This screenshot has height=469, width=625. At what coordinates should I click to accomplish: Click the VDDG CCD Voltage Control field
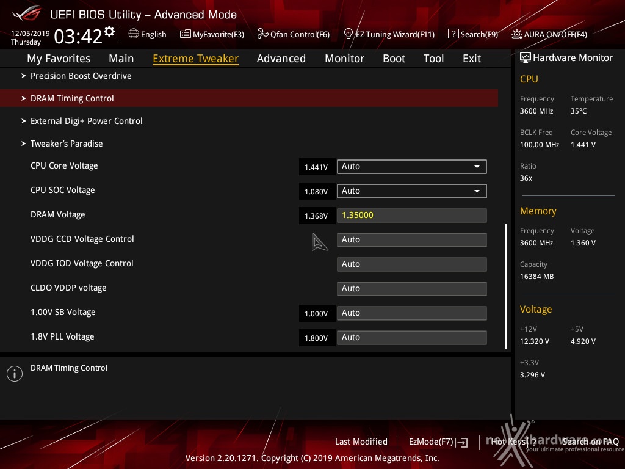[x=412, y=239]
